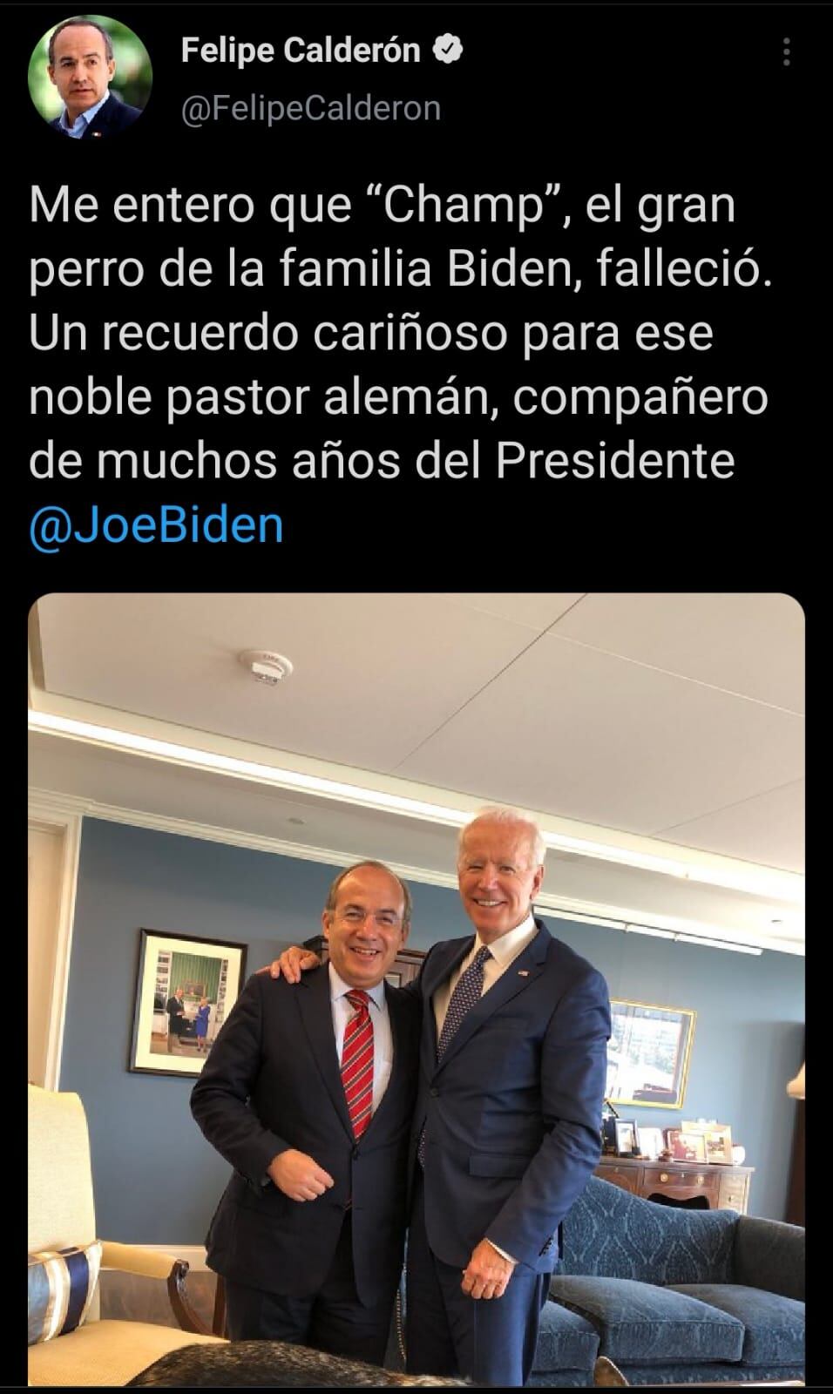Click the Felipe Calderón display name
Viewport: 833px width, 1394px height.
(x=301, y=51)
